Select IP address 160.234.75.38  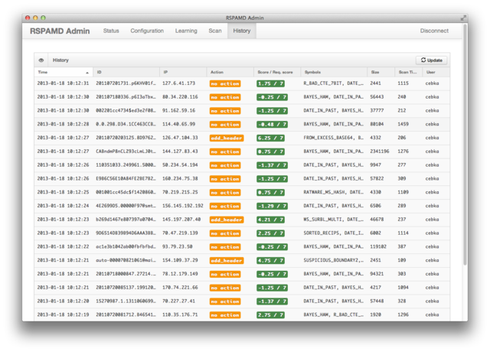click(180, 178)
